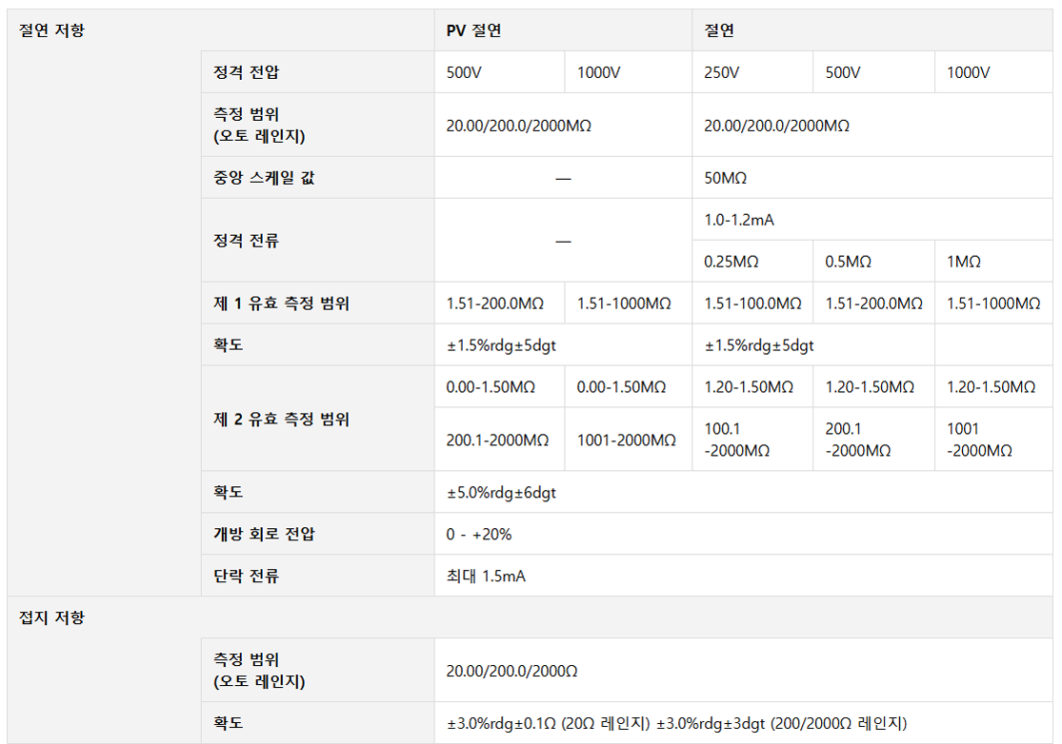This screenshot has height=744, width=1062.
Task: Click the 접지 저항 section header
Action: (x=52, y=617)
